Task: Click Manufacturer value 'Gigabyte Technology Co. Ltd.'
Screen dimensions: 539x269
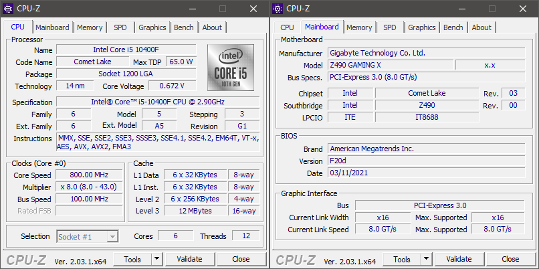Action: 426,53
